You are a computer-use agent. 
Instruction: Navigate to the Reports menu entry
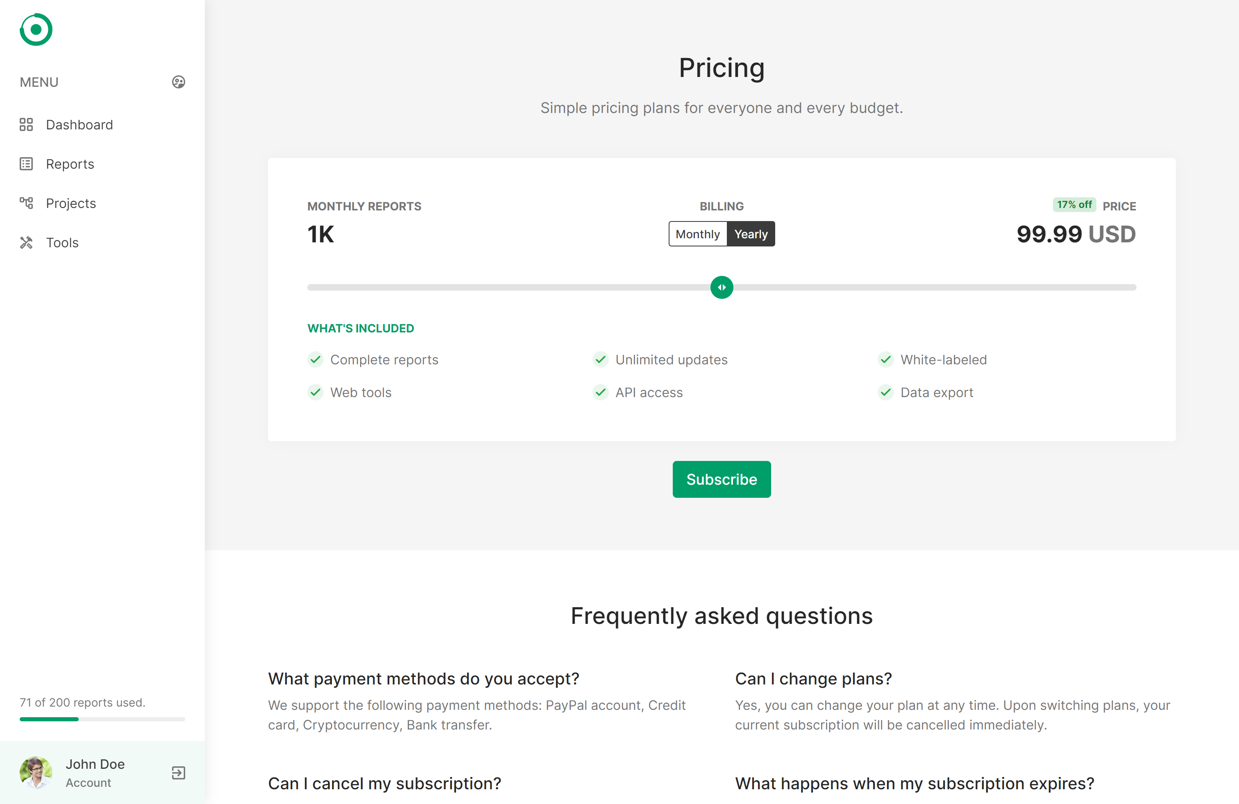[x=70, y=164]
